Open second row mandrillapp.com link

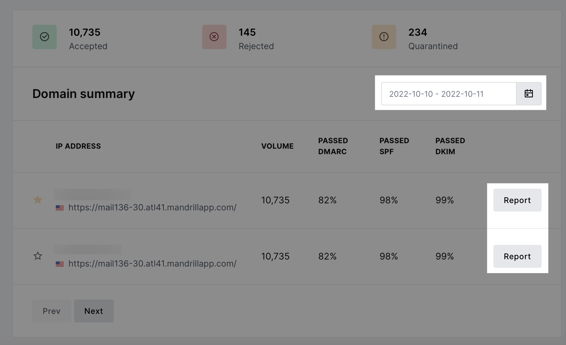pyautogui.click(x=152, y=264)
